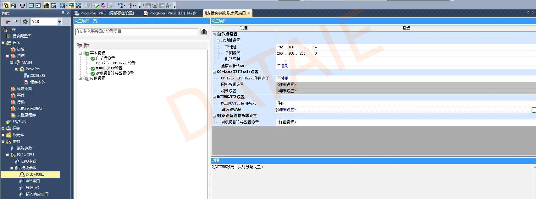The height and width of the screenshot is (199, 536).
Task: Switch to ProgPou [PRG] [局部标签设置] tab
Action: point(104,13)
